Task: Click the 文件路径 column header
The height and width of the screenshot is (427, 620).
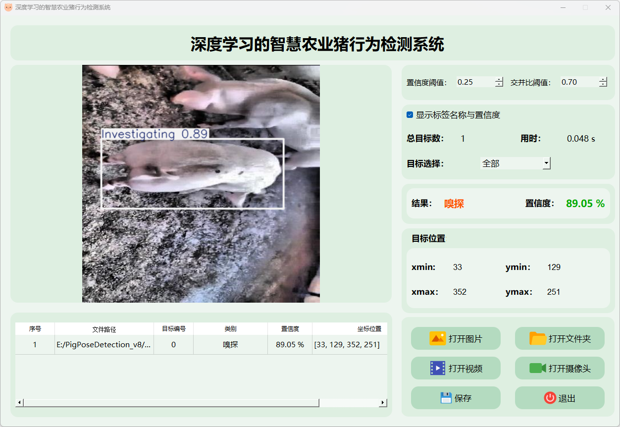Action: point(104,329)
